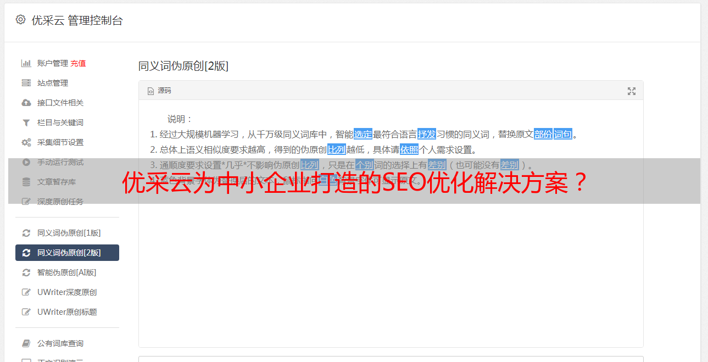This screenshot has width=708, height=362.
Task: Click the refresh icon beside 同义词伪原创[1版]
Action: (26, 233)
